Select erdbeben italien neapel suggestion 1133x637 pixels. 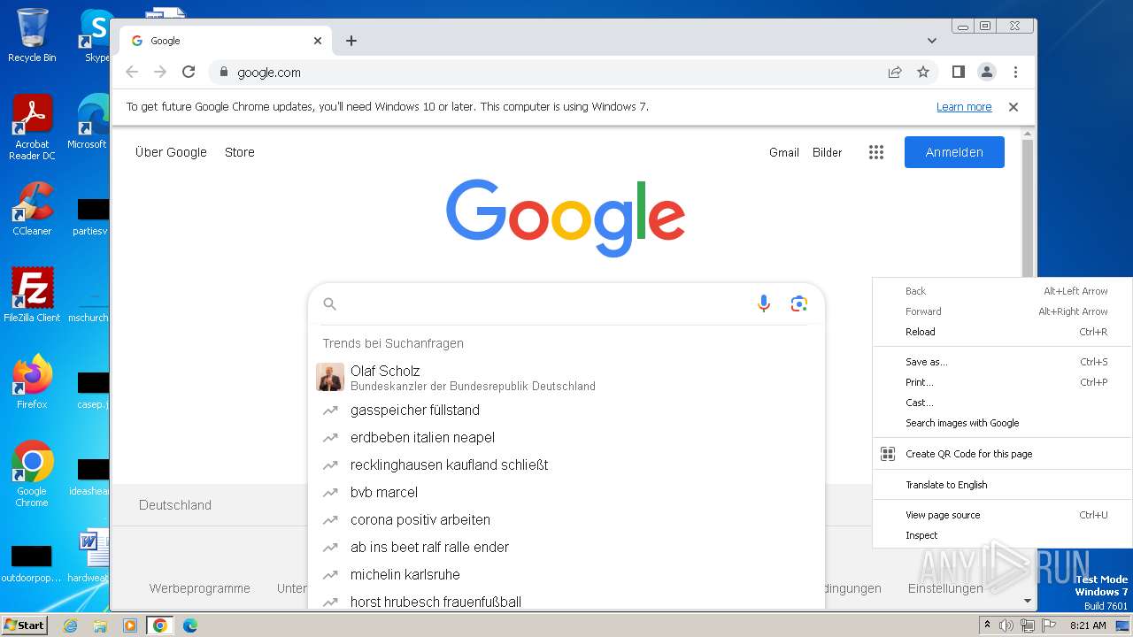(566, 438)
